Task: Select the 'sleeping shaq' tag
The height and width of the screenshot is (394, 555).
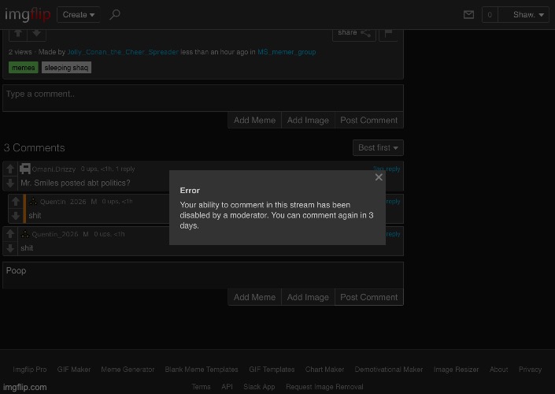Action: click(66, 68)
